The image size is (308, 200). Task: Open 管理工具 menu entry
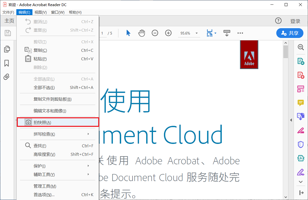coord(58,186)
